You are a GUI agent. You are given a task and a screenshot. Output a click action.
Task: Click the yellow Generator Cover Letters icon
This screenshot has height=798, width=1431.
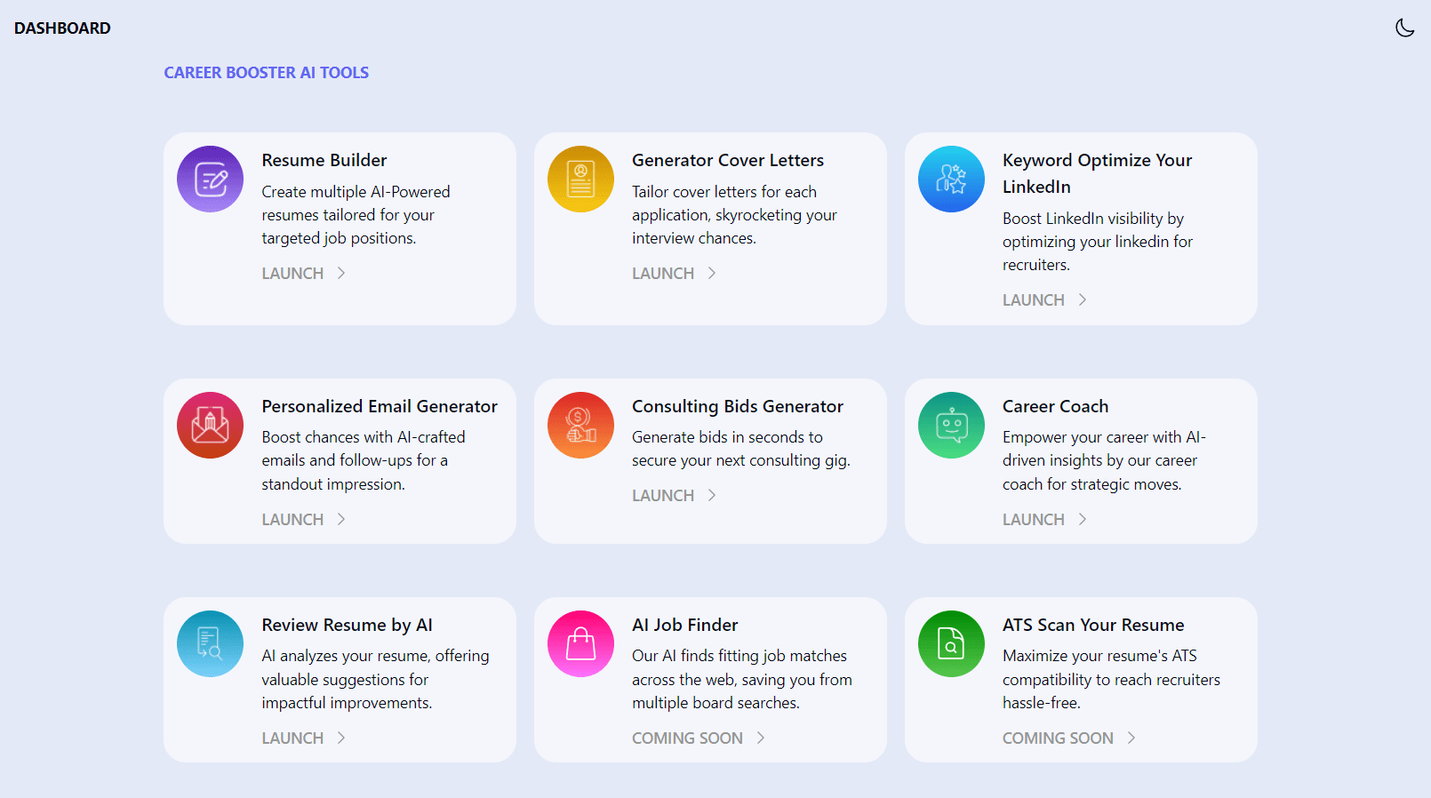click(x=580, y=180)
